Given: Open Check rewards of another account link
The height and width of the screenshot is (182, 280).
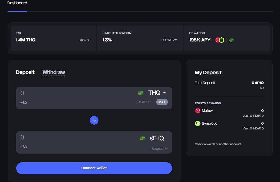Looking at the screenshot, I should [x=218, y=144].
